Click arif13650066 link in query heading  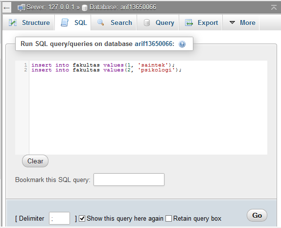[153, 44]
